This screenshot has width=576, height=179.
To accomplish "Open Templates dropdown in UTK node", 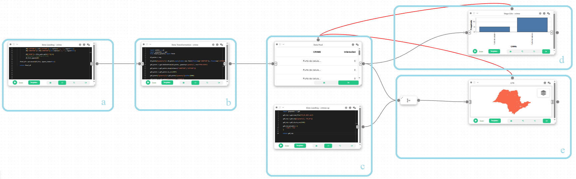I will pyautogui.click(x=495, y=121).
